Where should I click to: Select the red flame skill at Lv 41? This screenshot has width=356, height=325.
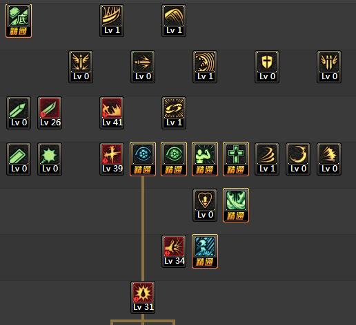coord(112,113)
